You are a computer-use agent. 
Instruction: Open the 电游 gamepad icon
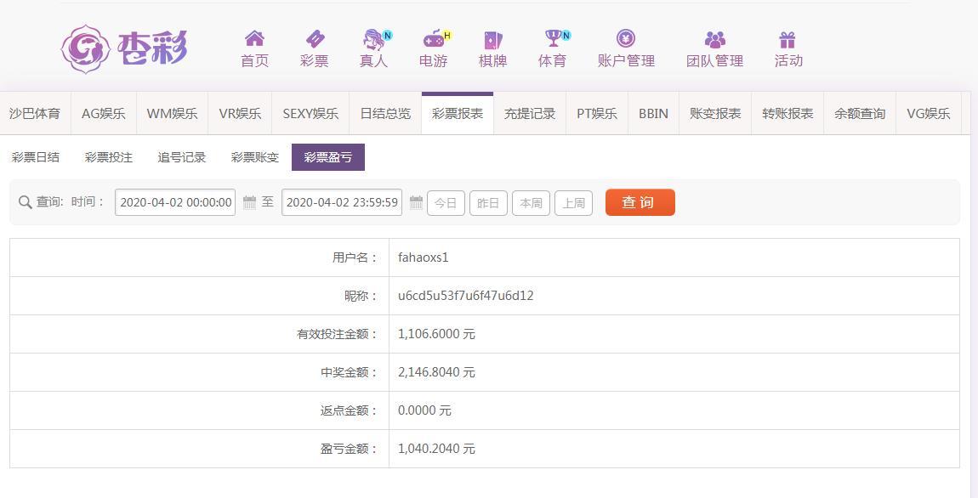pos(434,38)
